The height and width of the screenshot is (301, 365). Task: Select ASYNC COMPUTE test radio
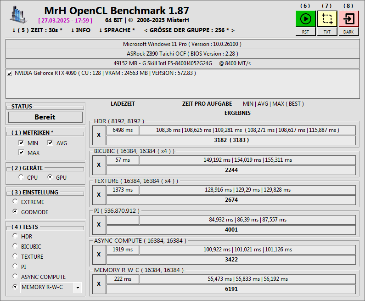15,276
